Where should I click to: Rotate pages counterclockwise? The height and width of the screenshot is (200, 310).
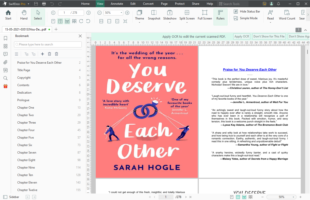[88, 21]
